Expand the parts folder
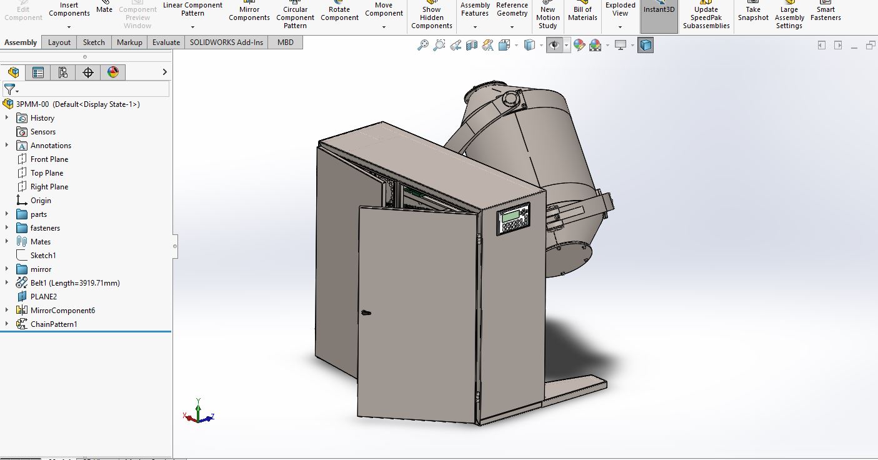Screen dimensions: 878x460 pyautogui.click(x=7, y=214)
